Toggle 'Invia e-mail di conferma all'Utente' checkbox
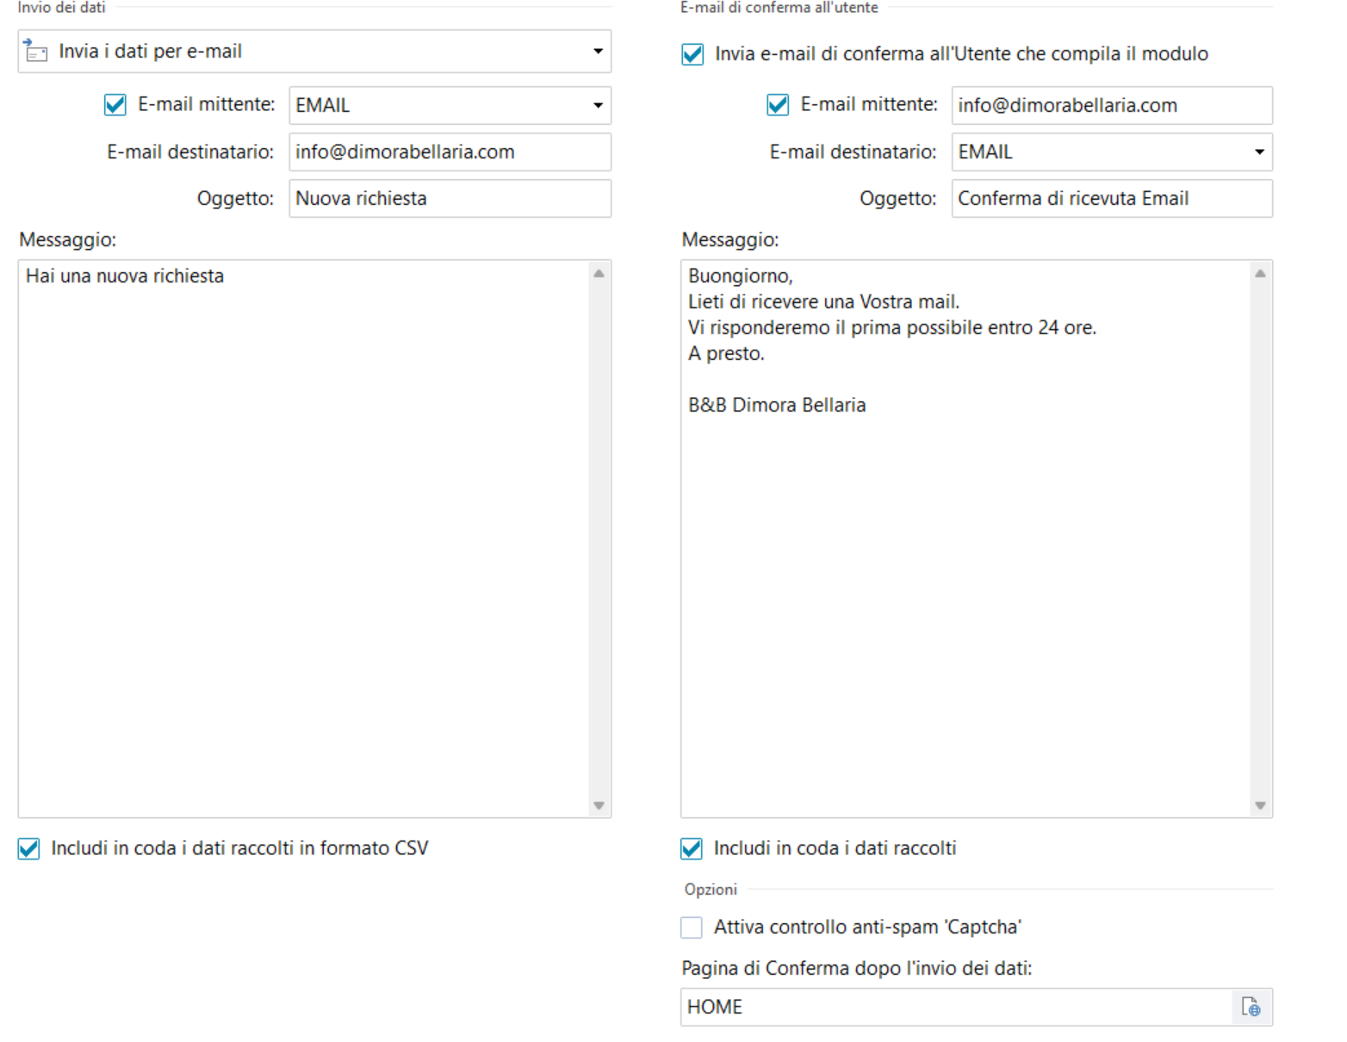1347x1042 pixels. point(692,54)
